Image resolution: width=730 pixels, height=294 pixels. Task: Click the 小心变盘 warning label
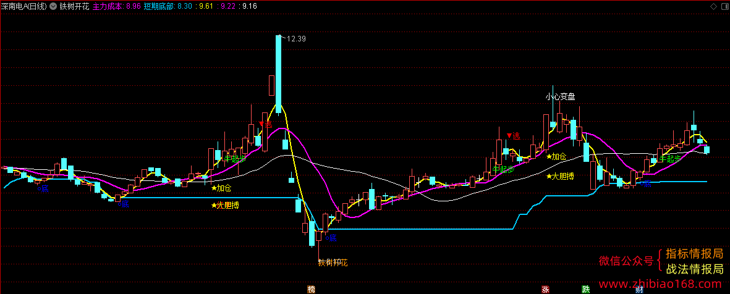[x=561, y=97]
